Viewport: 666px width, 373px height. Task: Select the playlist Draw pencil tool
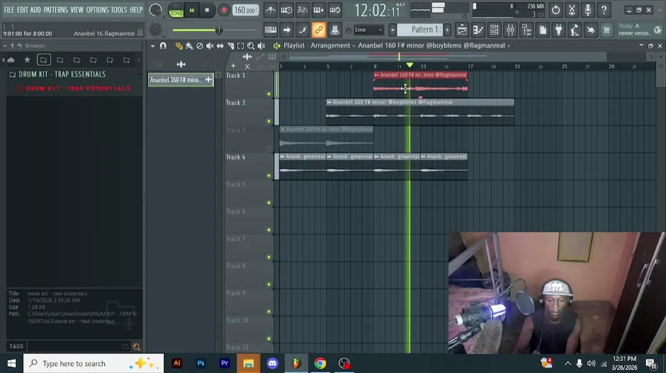click(179, 46)
